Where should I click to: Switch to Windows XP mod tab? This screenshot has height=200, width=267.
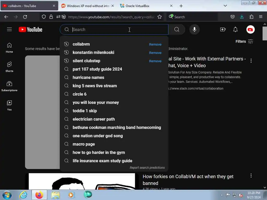pos(88,6)
